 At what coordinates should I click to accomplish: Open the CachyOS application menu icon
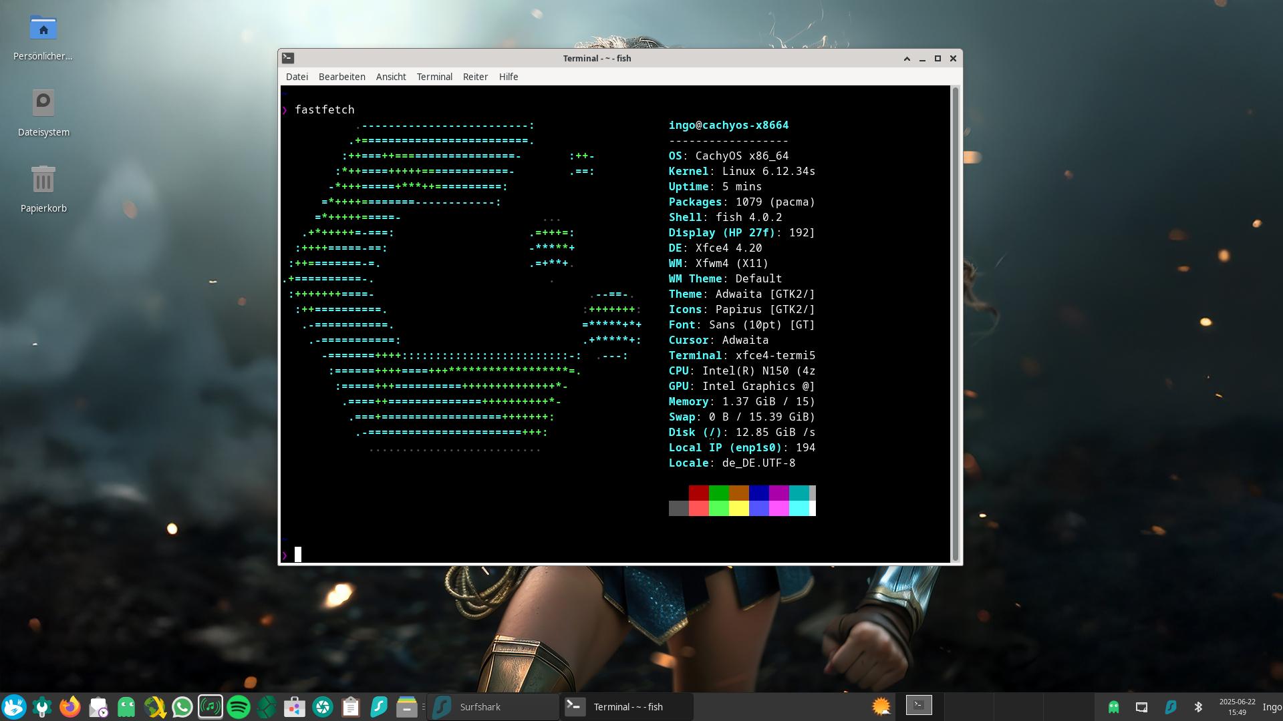[x=13, y=706]
